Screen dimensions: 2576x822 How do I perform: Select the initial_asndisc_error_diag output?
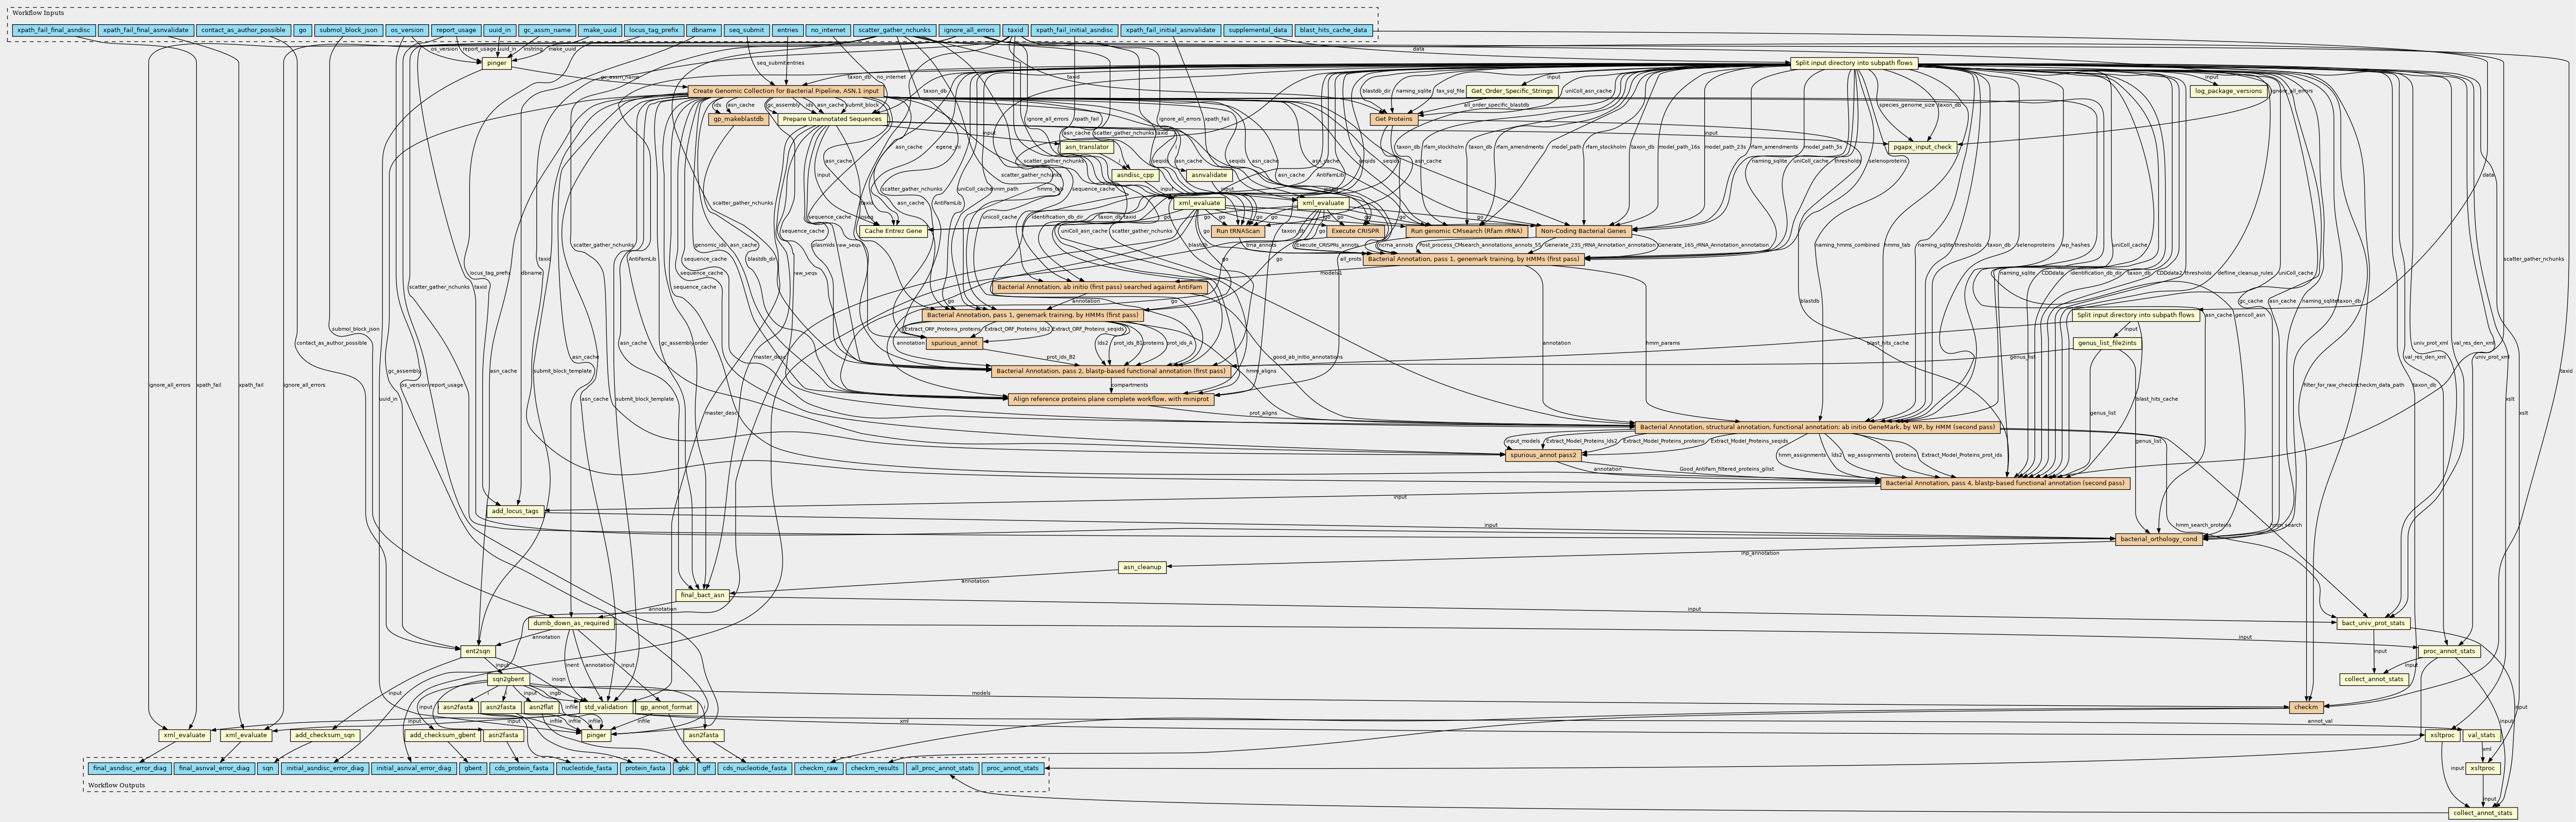point(325,770)
